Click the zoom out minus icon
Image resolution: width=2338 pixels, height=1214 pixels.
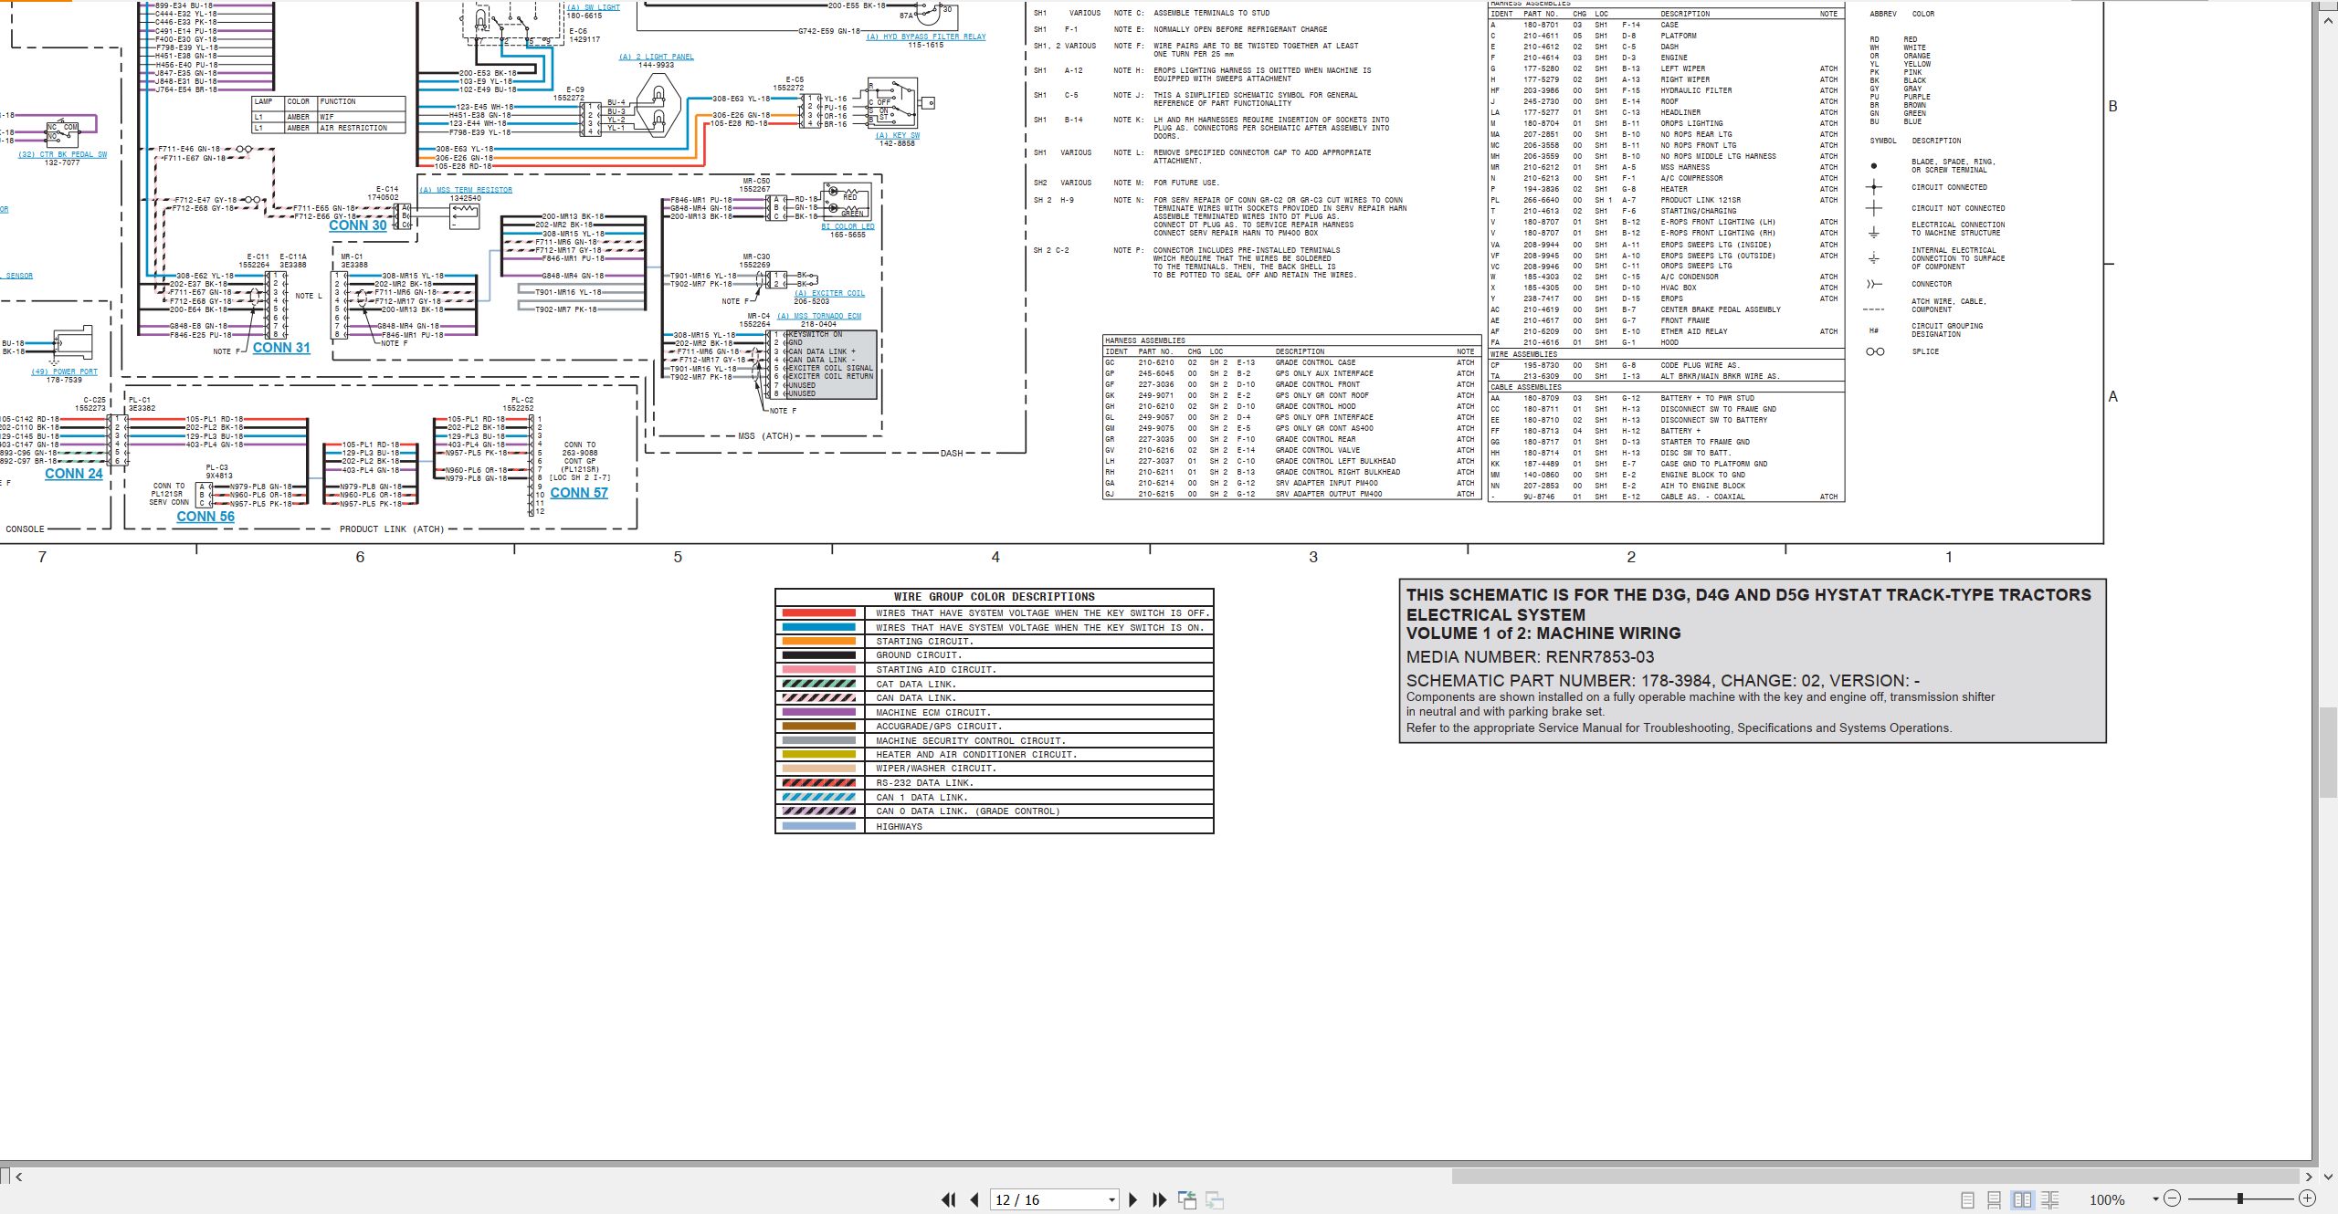coord(2173,1198)
